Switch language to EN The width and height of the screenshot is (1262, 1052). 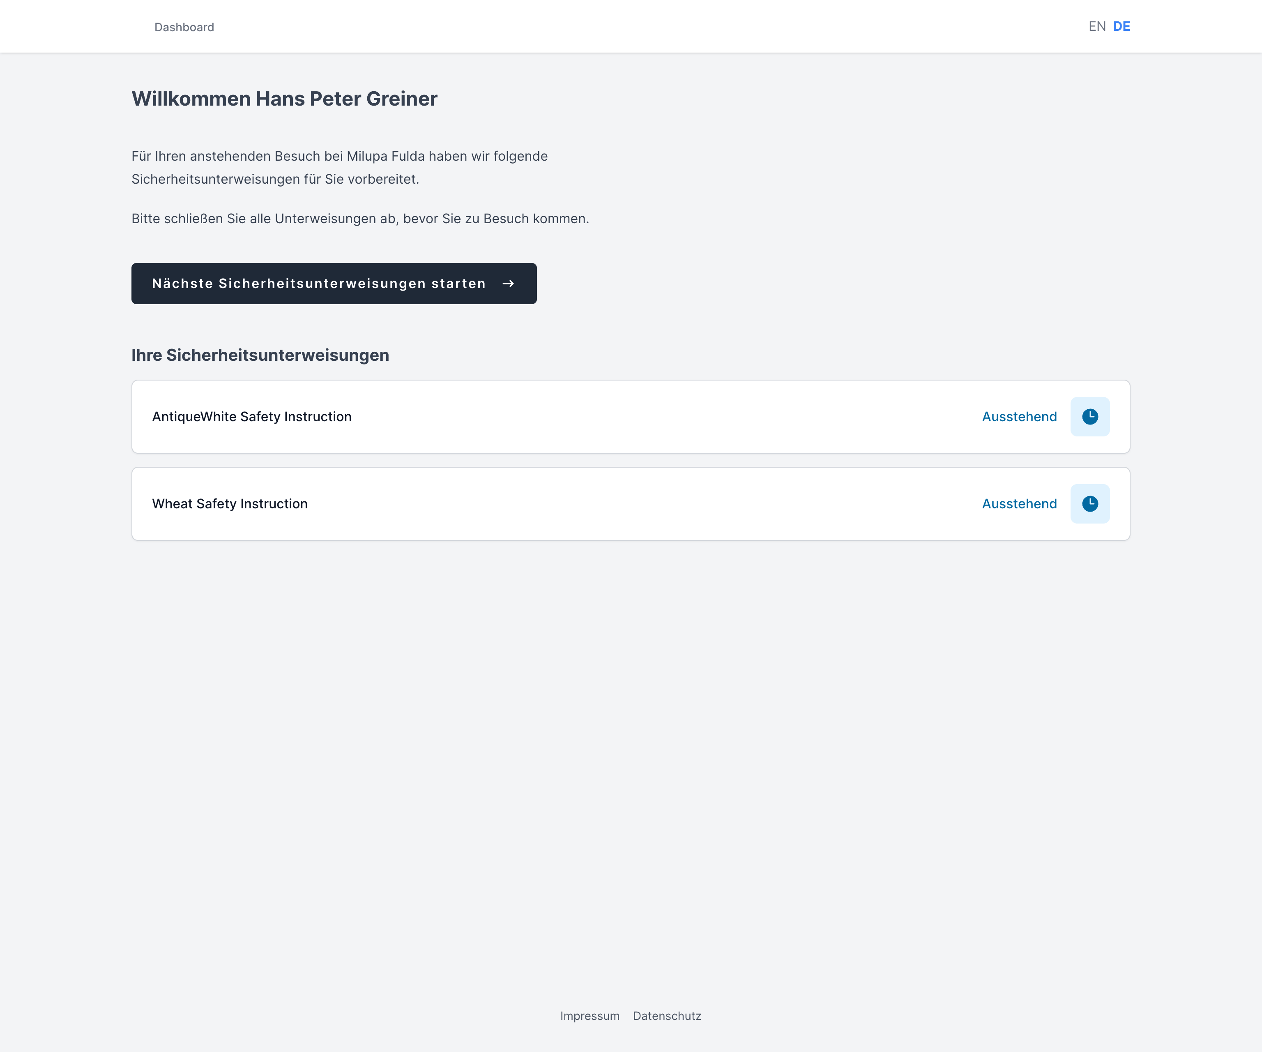click(1097, 26)
